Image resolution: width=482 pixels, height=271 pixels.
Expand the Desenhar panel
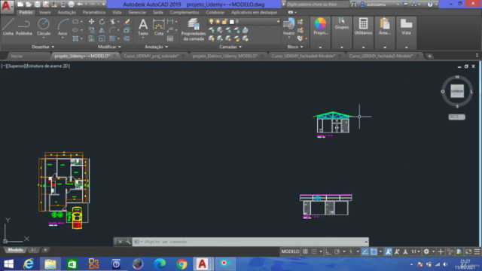[43, 47]
